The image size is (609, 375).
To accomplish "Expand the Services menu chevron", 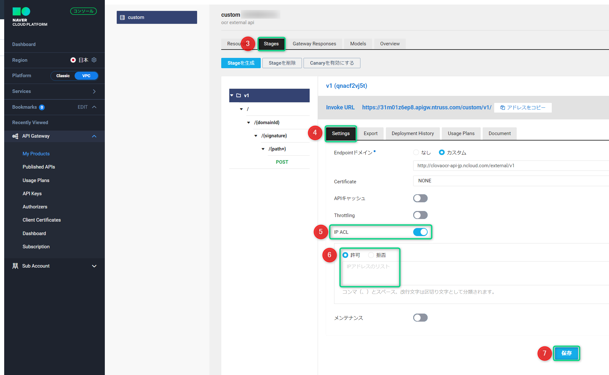I will [x=94, y=91].
